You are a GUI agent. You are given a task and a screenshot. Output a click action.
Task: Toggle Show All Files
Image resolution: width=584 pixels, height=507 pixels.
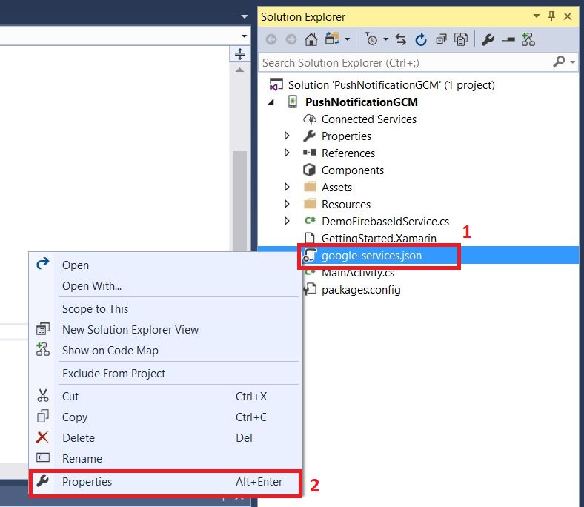tap(461, 39)
